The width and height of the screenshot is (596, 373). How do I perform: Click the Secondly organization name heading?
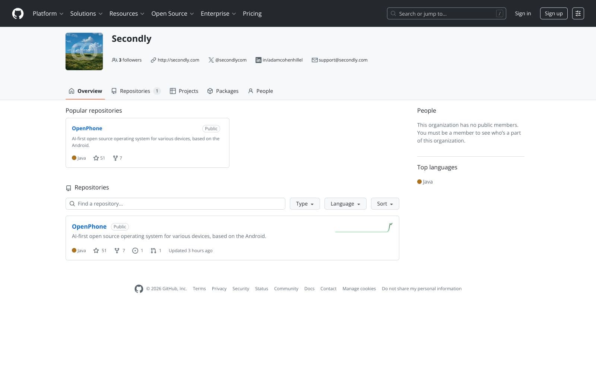pos(131,39)
